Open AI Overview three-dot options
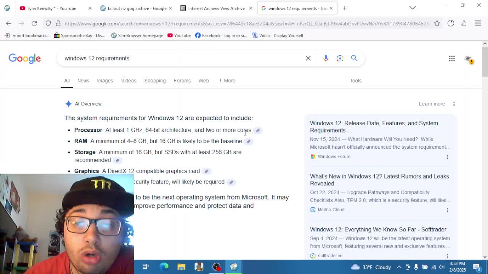The width and height of the screenshot is (488, 274). point(454,104)
